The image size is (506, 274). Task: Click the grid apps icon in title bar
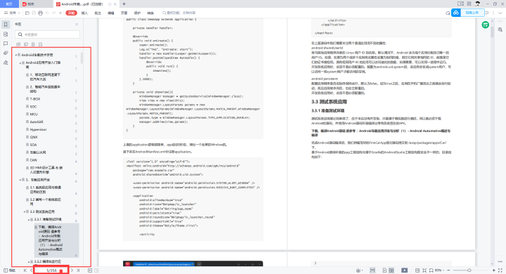tap(469, 4)
